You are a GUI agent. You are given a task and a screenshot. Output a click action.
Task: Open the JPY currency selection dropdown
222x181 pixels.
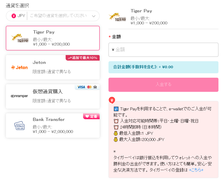53,16
